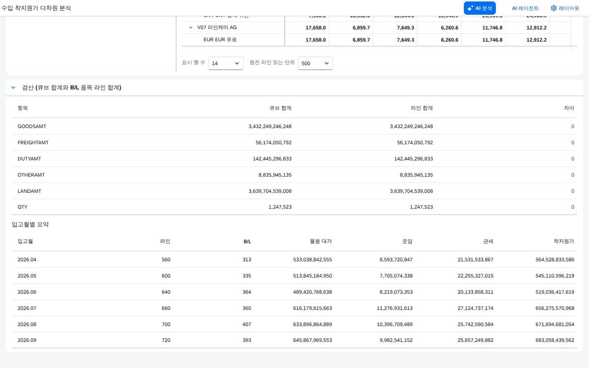The height and width of the screenshot is (368, 589).
Task: Click the EUR EUR 유로 row label
Action: (x=220, y=40)
